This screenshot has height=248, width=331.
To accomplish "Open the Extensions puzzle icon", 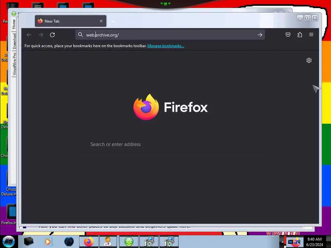I will coord(300,35).
